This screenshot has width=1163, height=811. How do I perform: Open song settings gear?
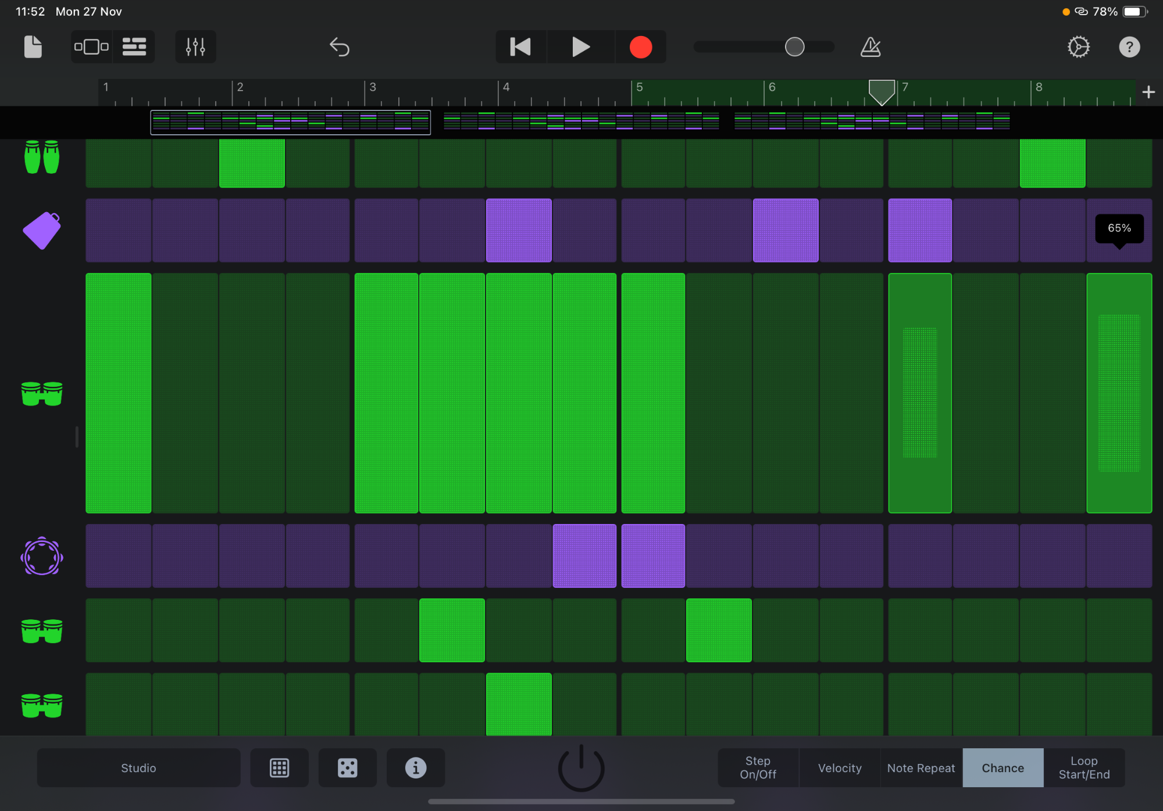[x=1079, y=46]
